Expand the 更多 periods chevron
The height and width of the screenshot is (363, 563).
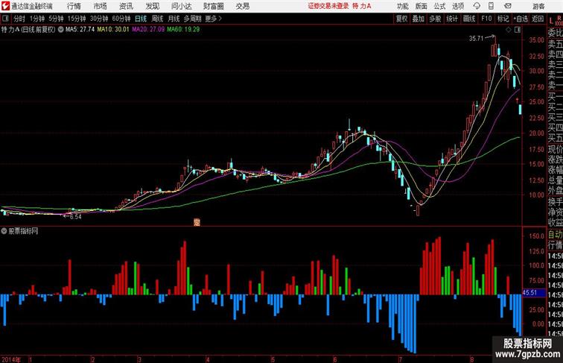(x=214, y=19)
